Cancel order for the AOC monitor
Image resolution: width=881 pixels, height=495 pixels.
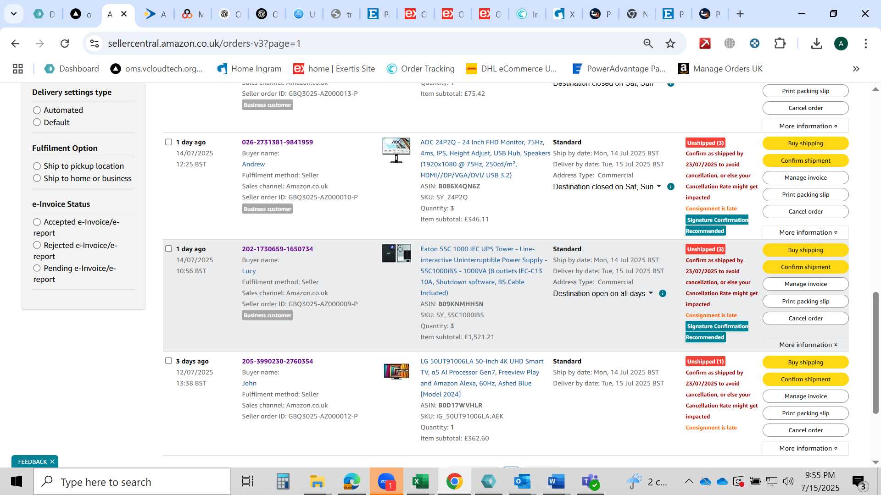(x=805, y=212)
